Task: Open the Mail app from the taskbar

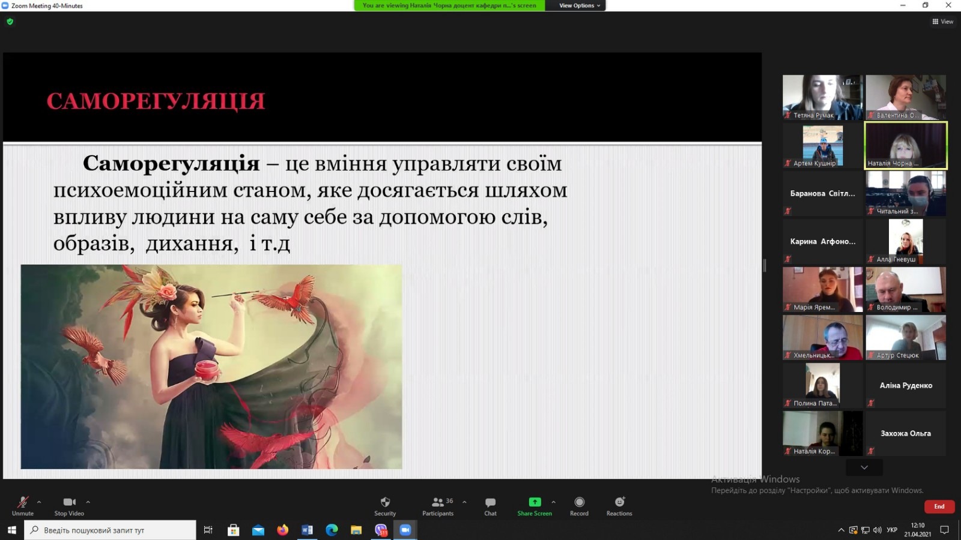Action: (x=258, y=530)
